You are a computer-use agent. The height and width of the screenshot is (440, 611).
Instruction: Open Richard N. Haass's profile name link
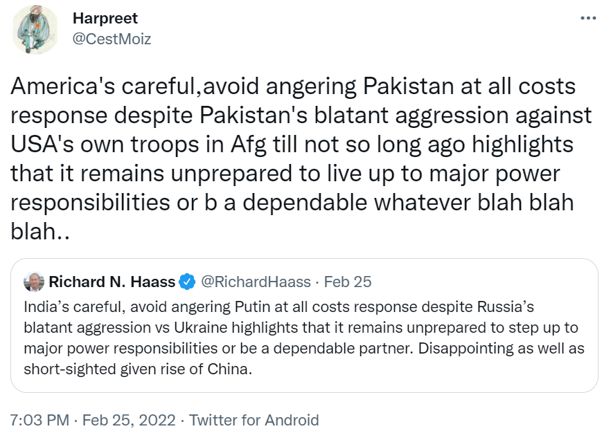[112, 282]
